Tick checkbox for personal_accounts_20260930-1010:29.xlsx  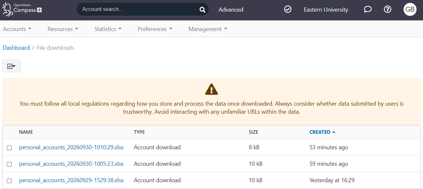(9, 148)
